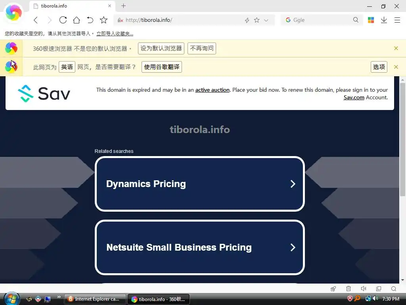Viewport: 406px width, 305px height.
Task: Click the search magnifier icon
Action: [x=356, y=20]
